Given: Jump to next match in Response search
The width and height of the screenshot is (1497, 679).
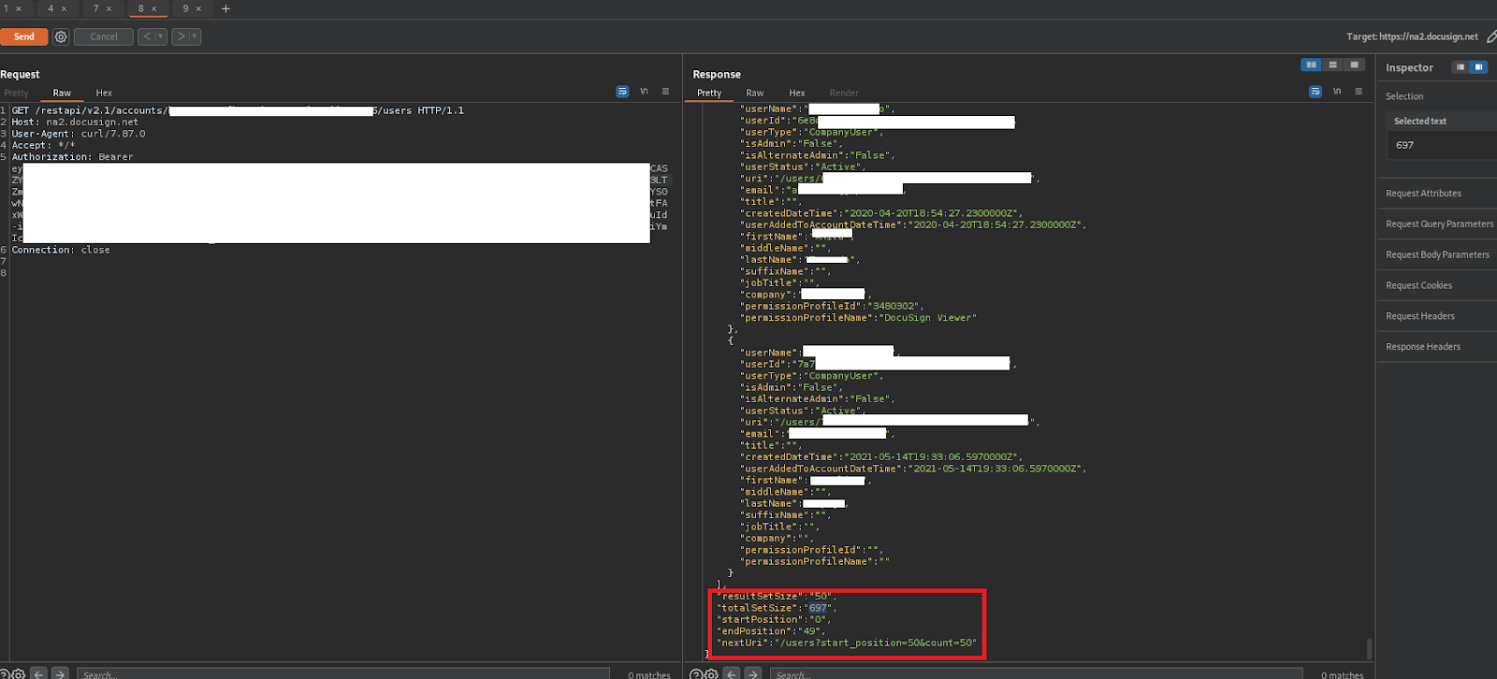Looking at the screenshot, I should pos(753,673).
